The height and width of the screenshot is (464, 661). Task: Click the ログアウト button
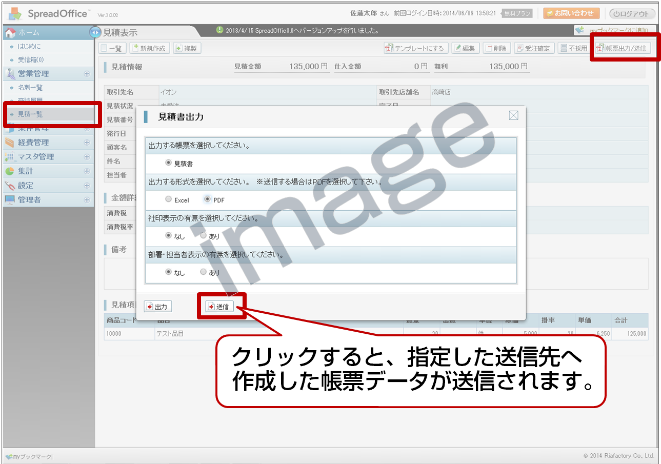pyautogui.click(x=632, y=14)
